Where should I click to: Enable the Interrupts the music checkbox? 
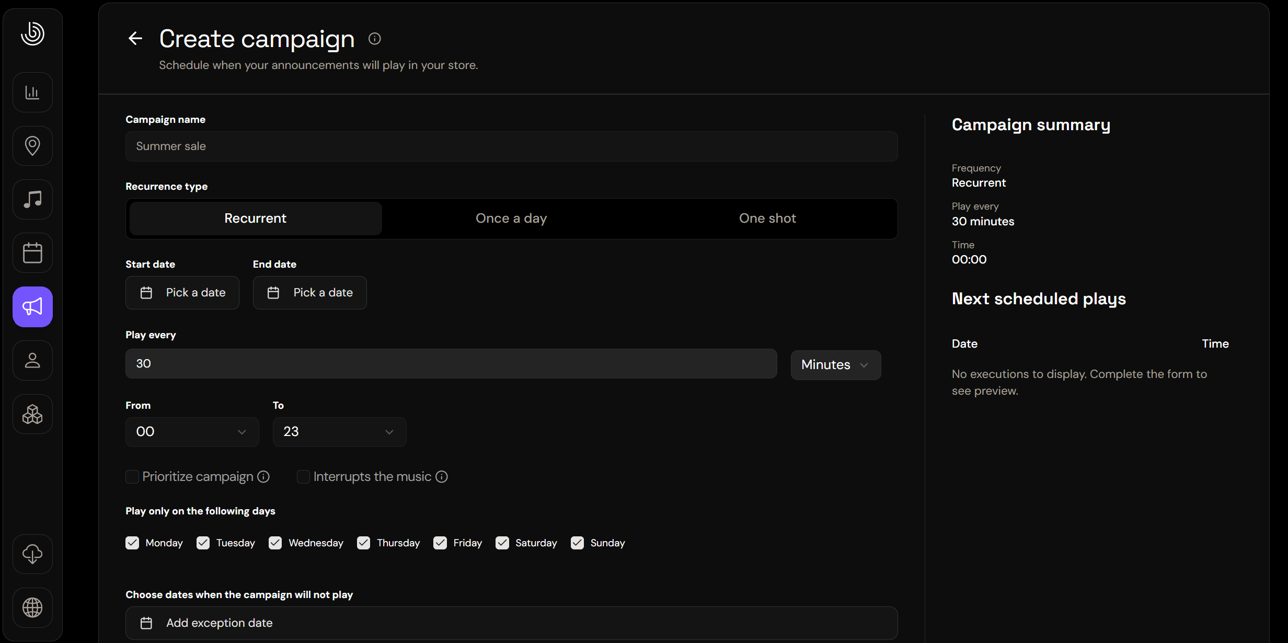(x=303, y=477)
